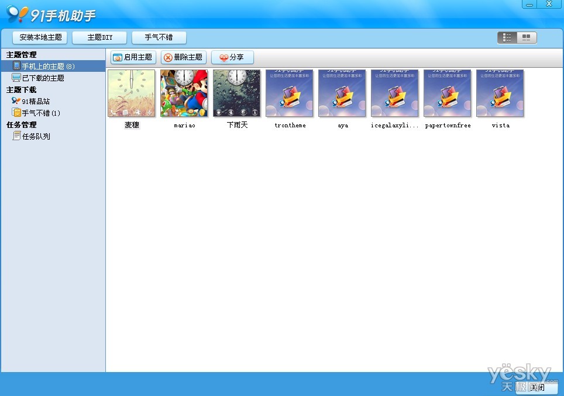Image resolution: width=564 pixels, height=396 pixels.
Task: Select the papertownfree theme thumbnail
Action: pos(448,93)
